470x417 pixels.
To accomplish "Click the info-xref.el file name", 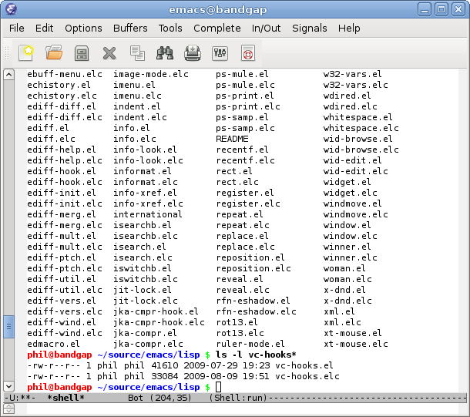I will [x=145, y=193].
